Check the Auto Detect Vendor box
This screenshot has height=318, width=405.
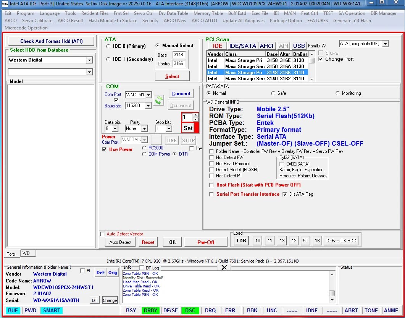click(102, 234)
